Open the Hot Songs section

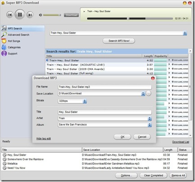coord(14,41)
